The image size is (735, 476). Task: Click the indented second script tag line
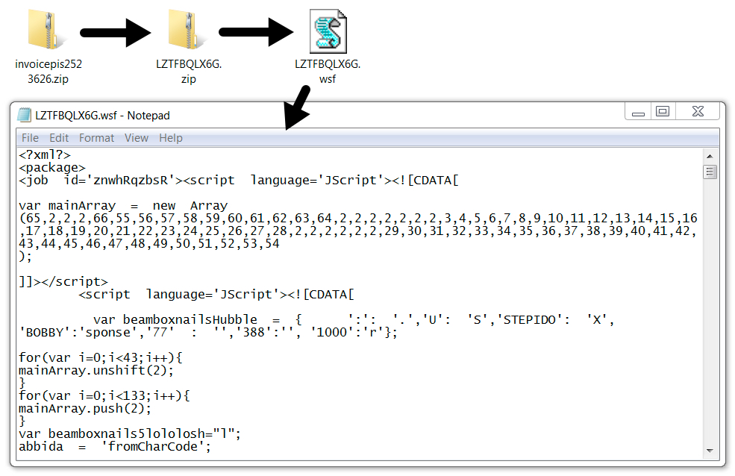pos(216,294)
